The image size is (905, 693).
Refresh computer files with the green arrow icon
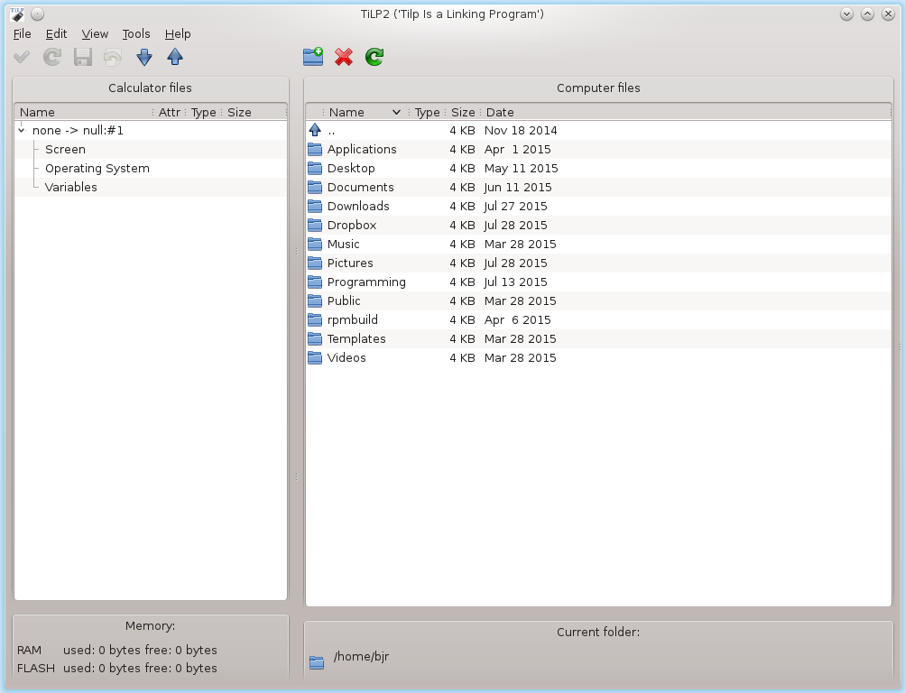(x=374, y=58)
